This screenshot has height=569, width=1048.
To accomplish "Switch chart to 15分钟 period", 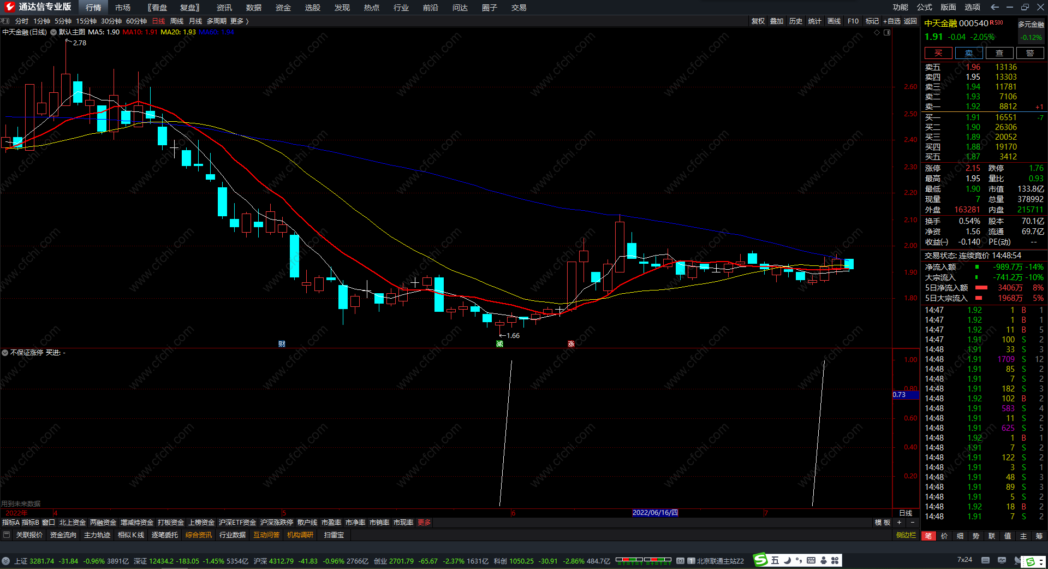I will click(86, 21).
